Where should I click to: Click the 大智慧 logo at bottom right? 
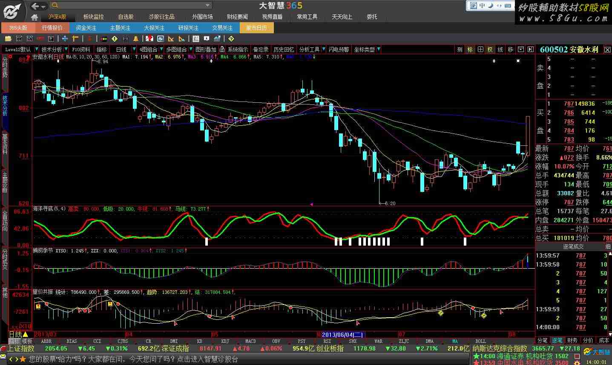pyautogui.click(x=597, y=352)
